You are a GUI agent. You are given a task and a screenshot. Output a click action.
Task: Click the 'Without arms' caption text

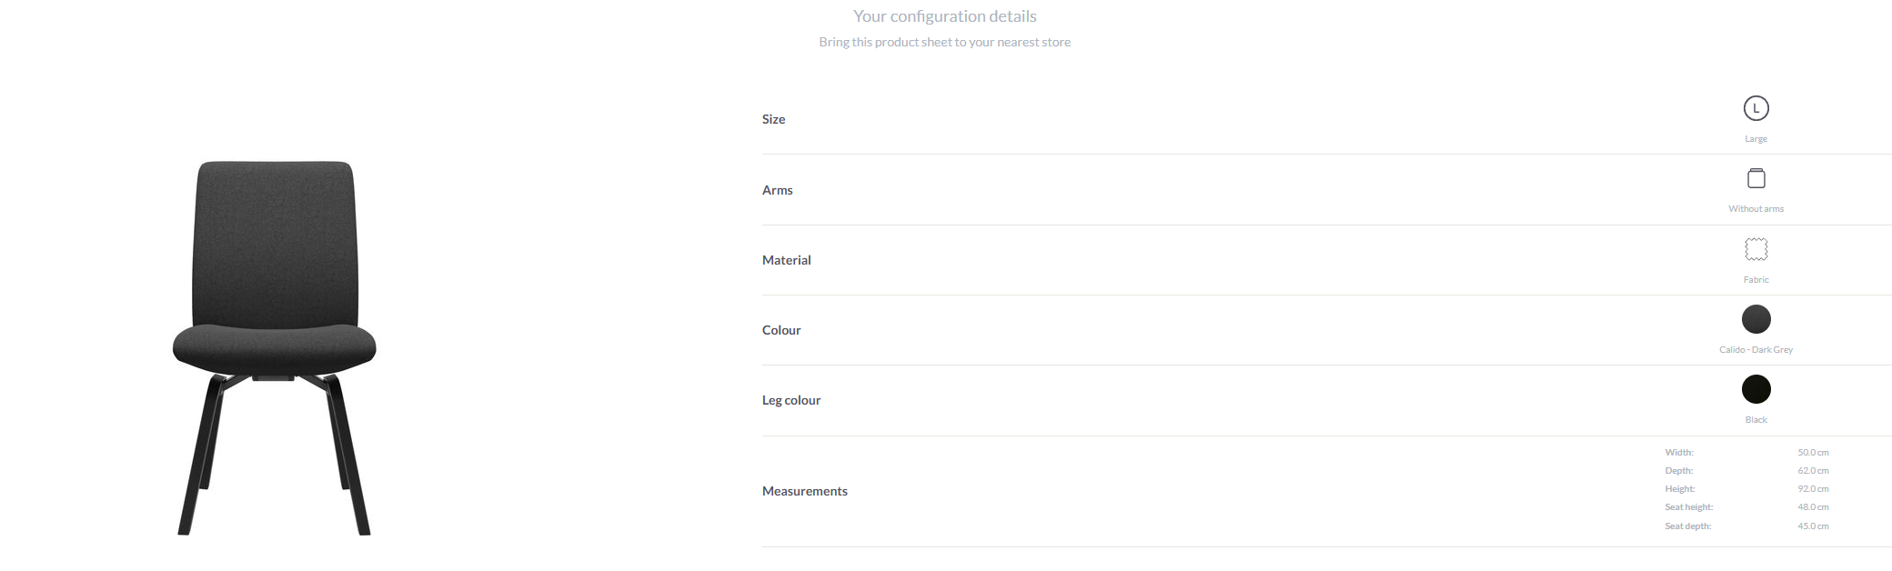pyautogui.click(x=1756, y=209)
